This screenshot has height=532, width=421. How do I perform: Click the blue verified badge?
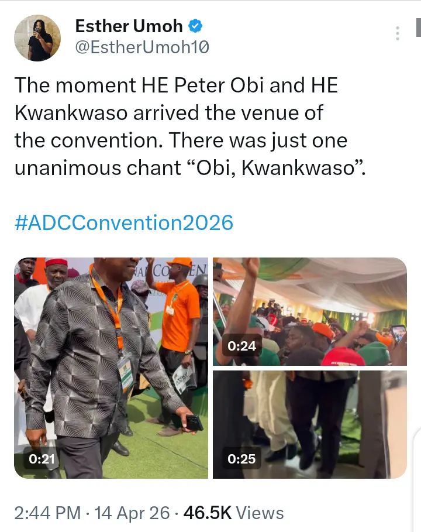click(196, 26)
